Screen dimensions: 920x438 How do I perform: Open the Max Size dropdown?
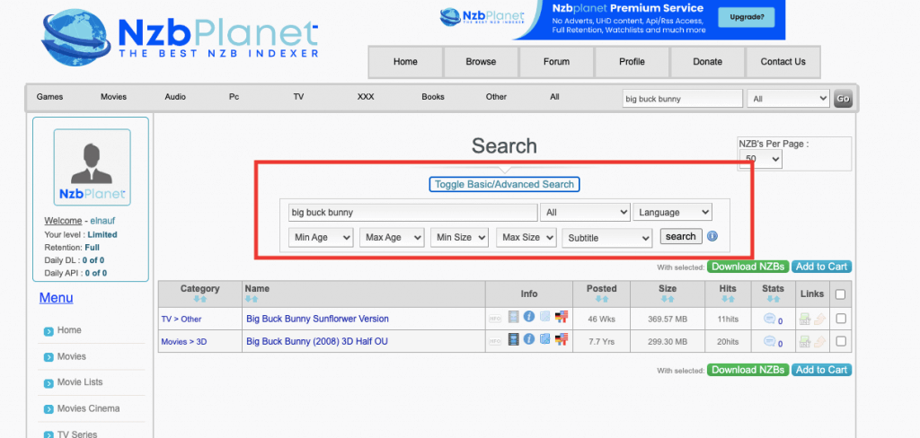(x=526, y=238)
